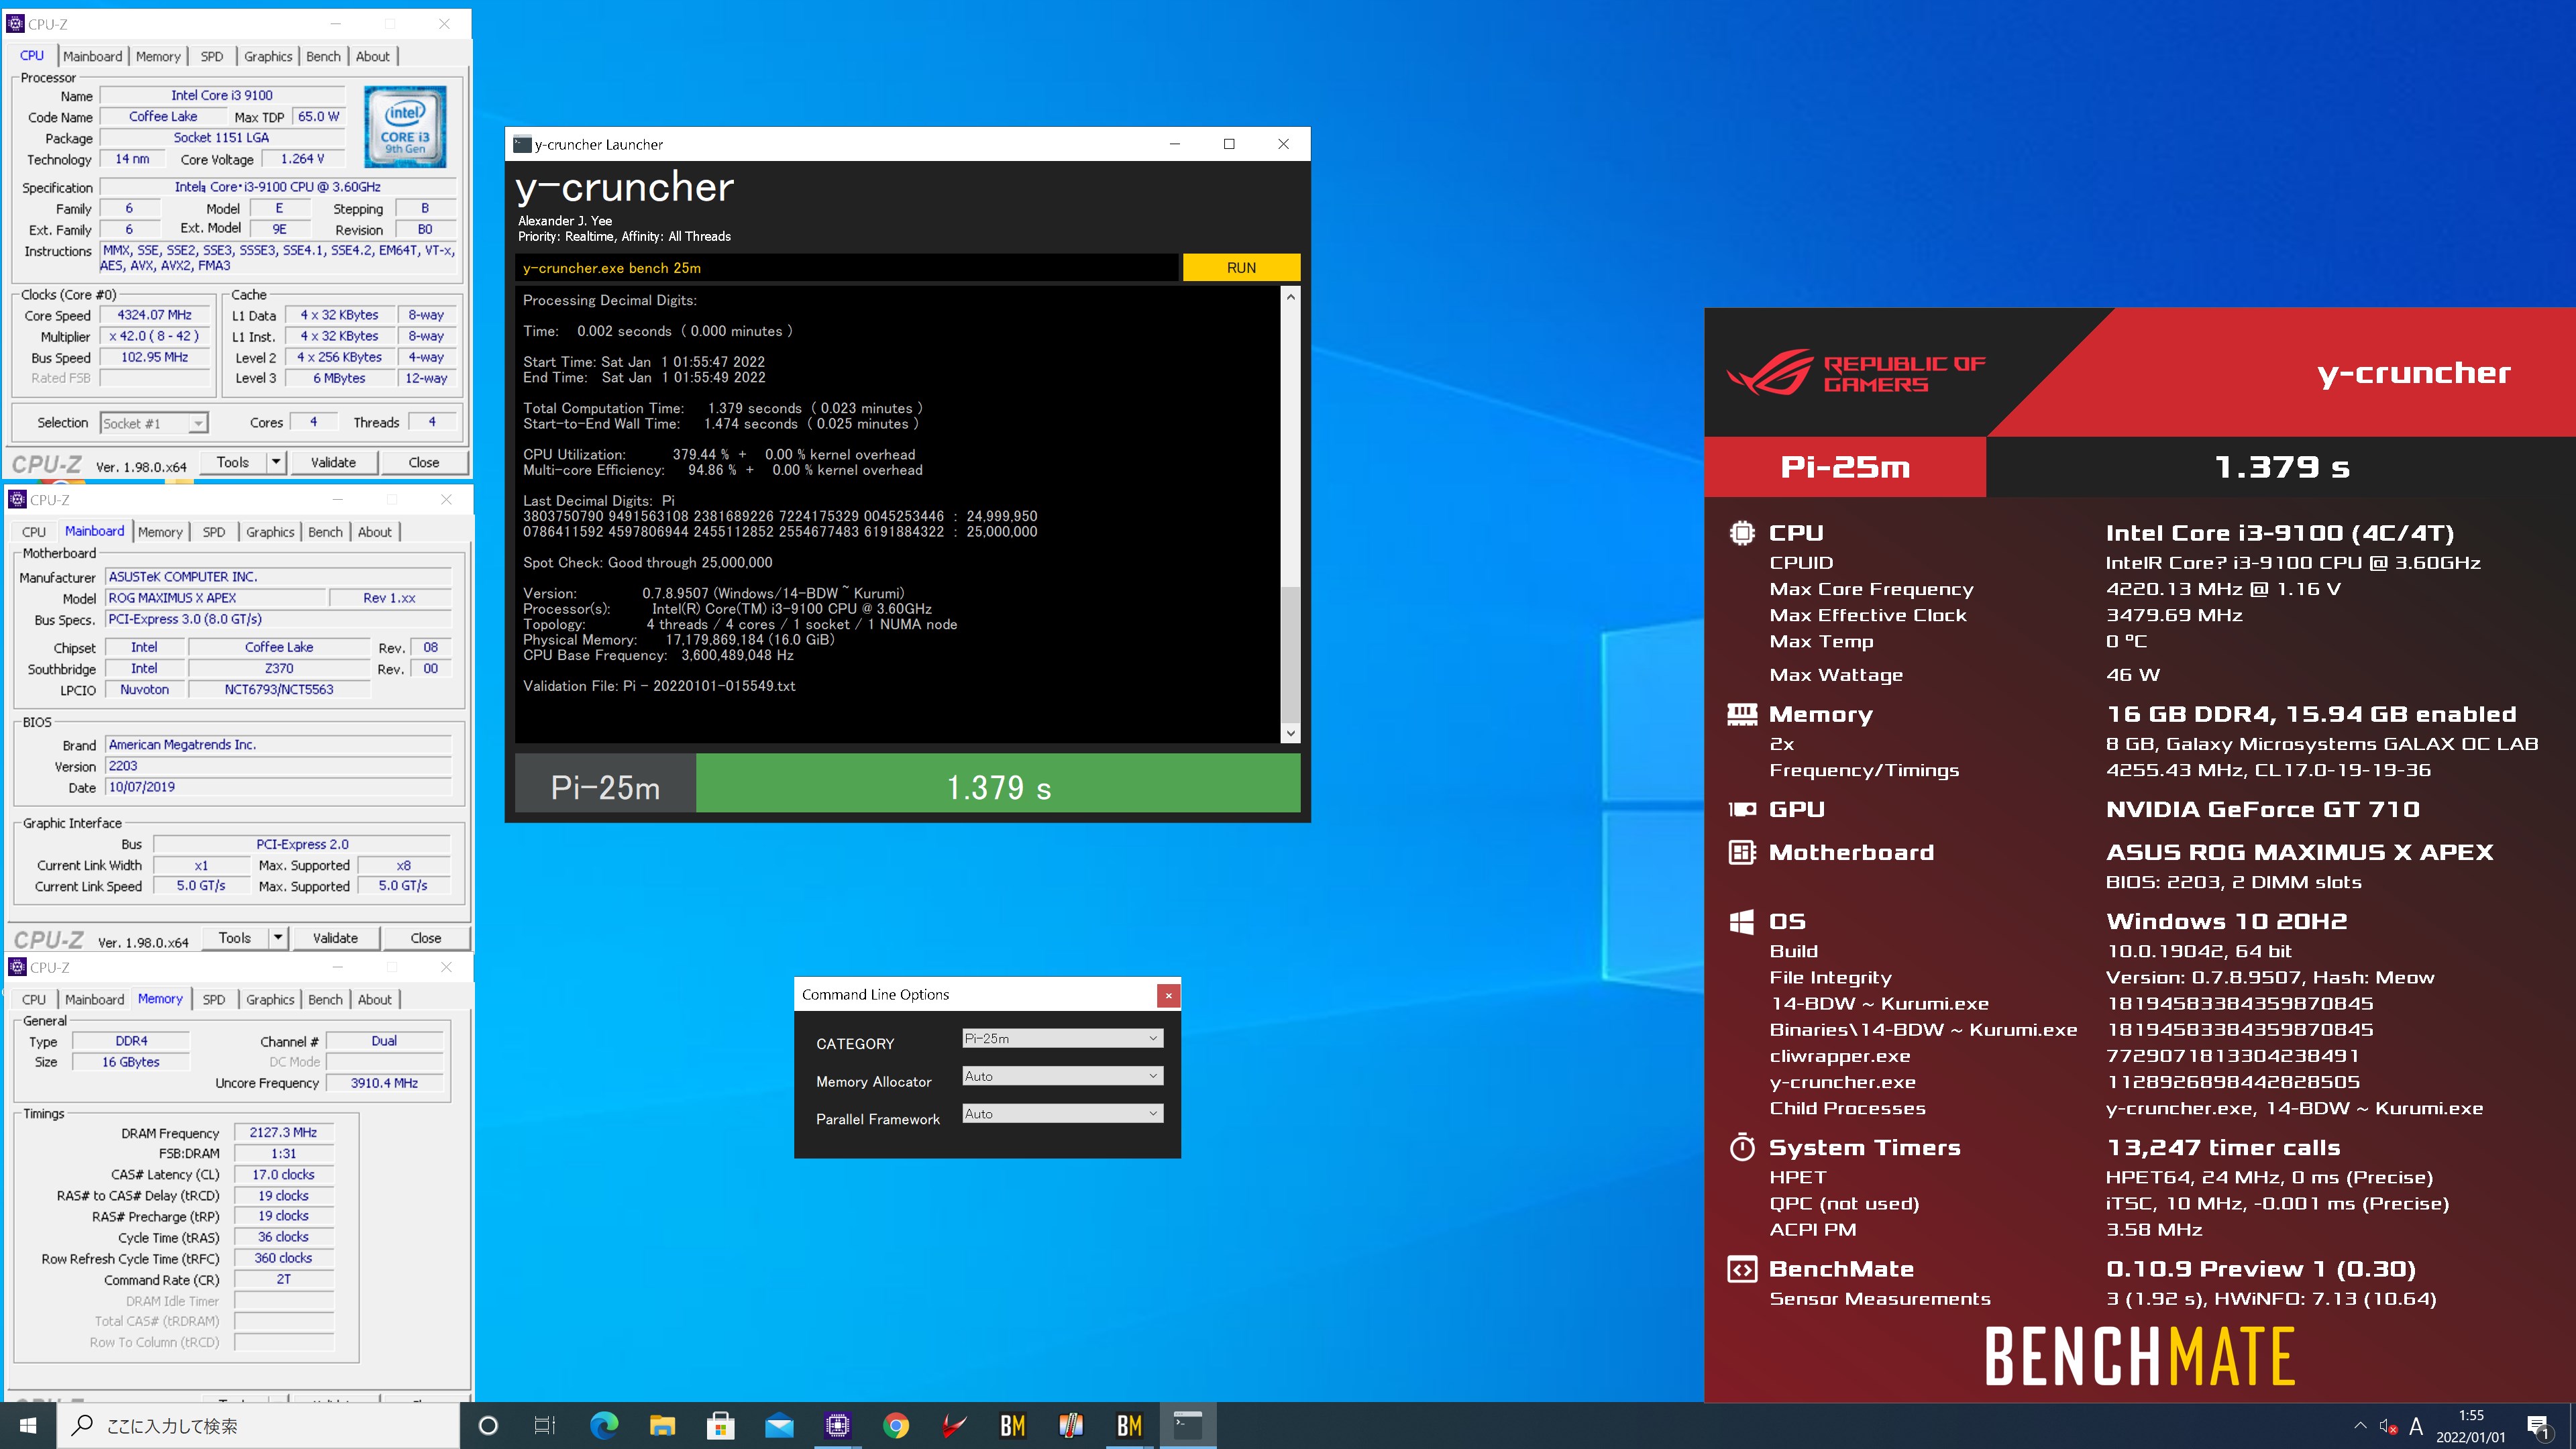This screenshot has height=1449, width=2576.
Task: Open CPU-Z from the taskbar
Action: 837,1425
